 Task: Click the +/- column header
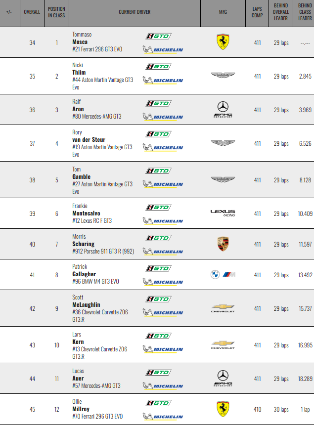[x=9, y=12]
